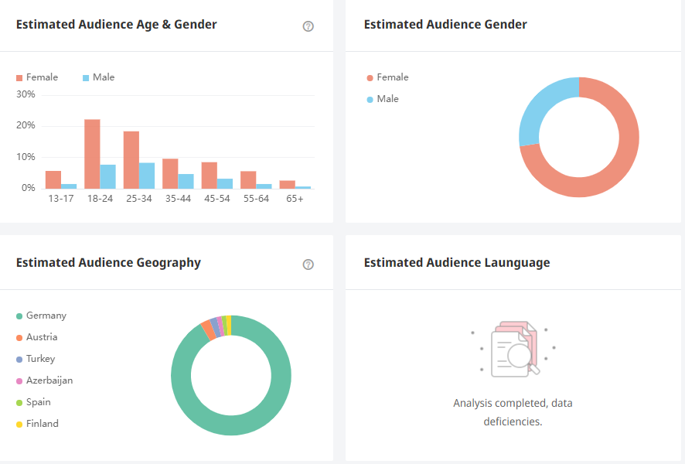Click the Male bar for ages 25-34
This screenshot has width=685, height=464.
(x=147, y=176)
